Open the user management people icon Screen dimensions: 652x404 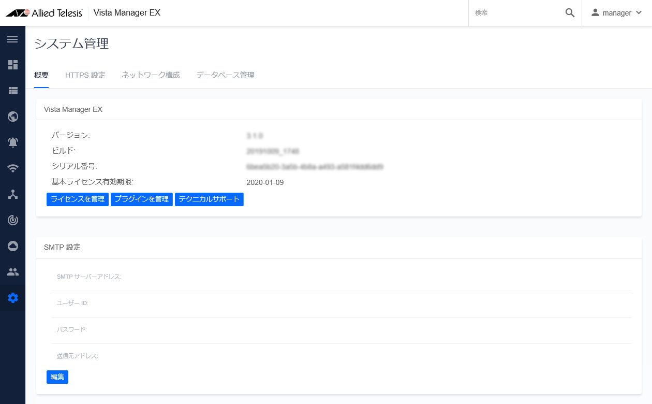pyautogui.click(x=12, y=272)
